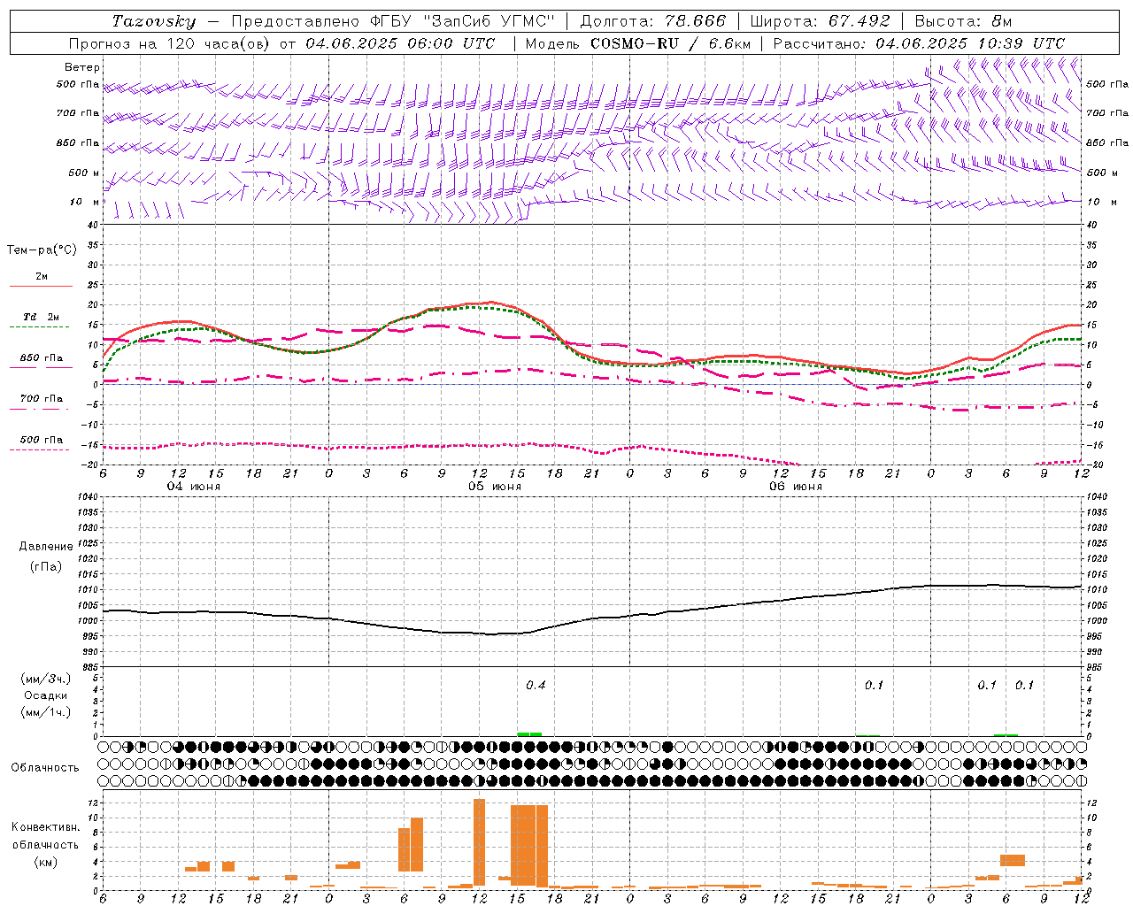Select the provider text ФГБУ "ЗапСиб УГМС"

(x=461, y=21)
